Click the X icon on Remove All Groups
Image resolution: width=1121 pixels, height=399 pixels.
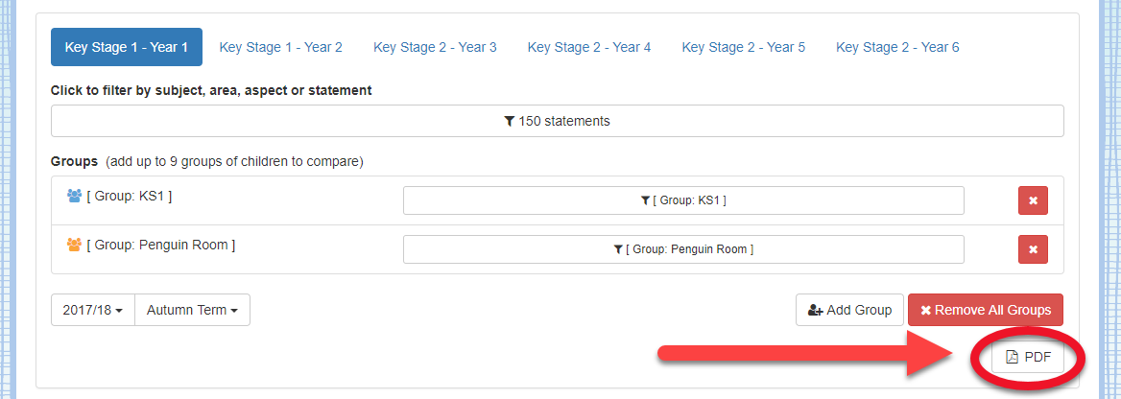926,310
